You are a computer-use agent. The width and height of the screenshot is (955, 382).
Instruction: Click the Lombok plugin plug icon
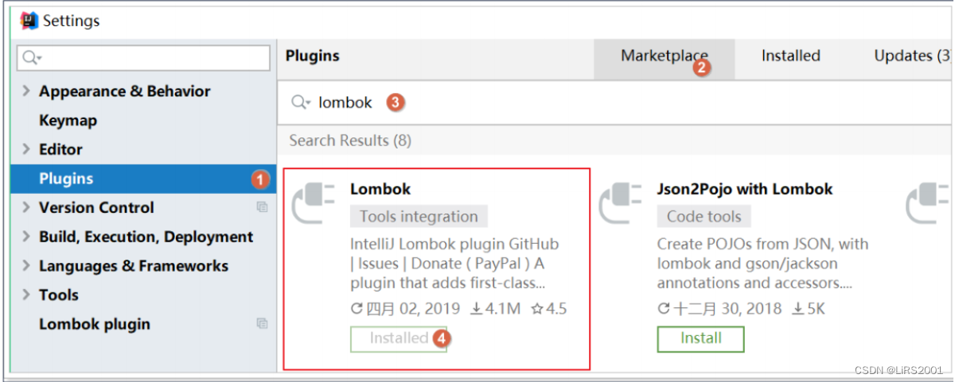click(314, 203)
